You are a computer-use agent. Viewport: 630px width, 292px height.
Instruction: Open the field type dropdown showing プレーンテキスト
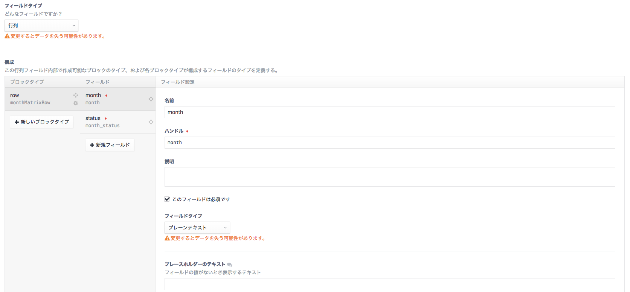click(197, 228)
